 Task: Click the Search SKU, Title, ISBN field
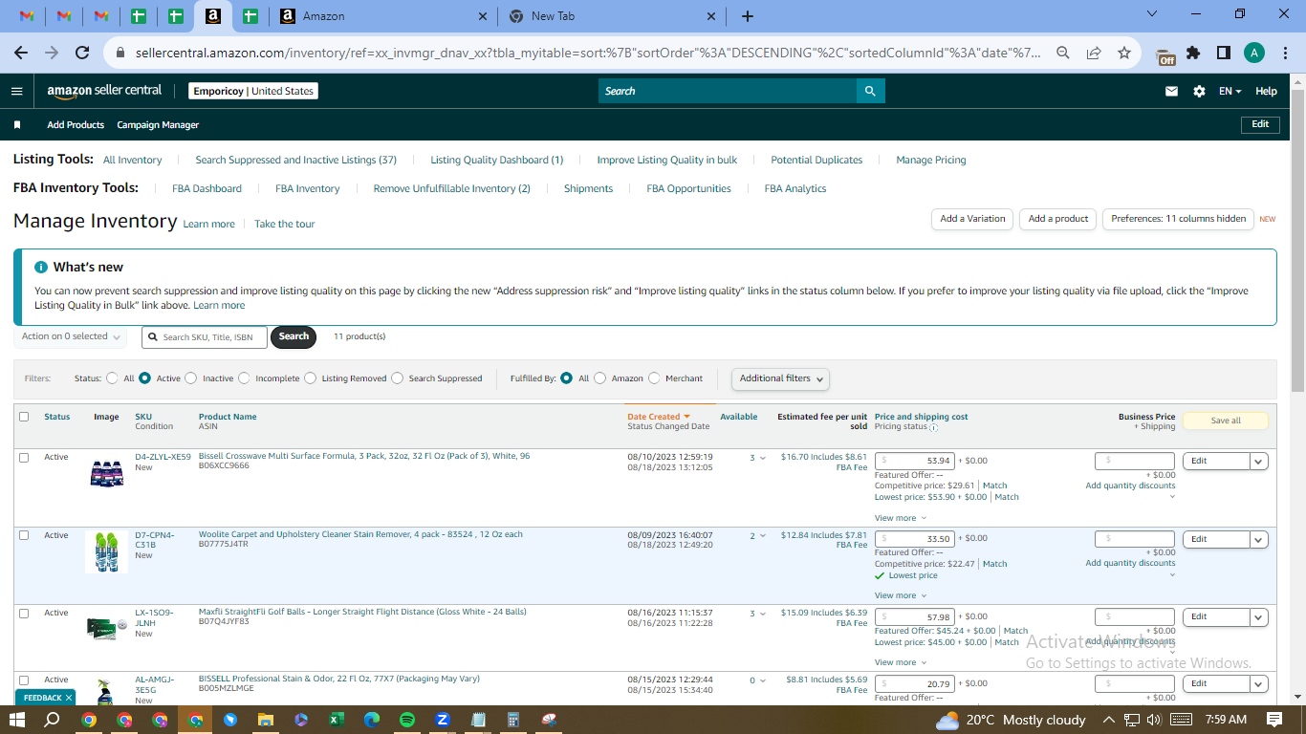pos(205,337)
